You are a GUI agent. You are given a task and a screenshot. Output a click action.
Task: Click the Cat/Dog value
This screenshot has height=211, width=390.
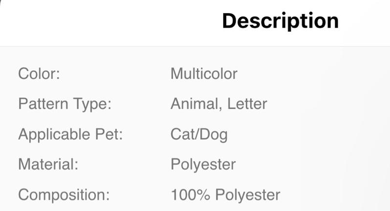coord(199,134)
